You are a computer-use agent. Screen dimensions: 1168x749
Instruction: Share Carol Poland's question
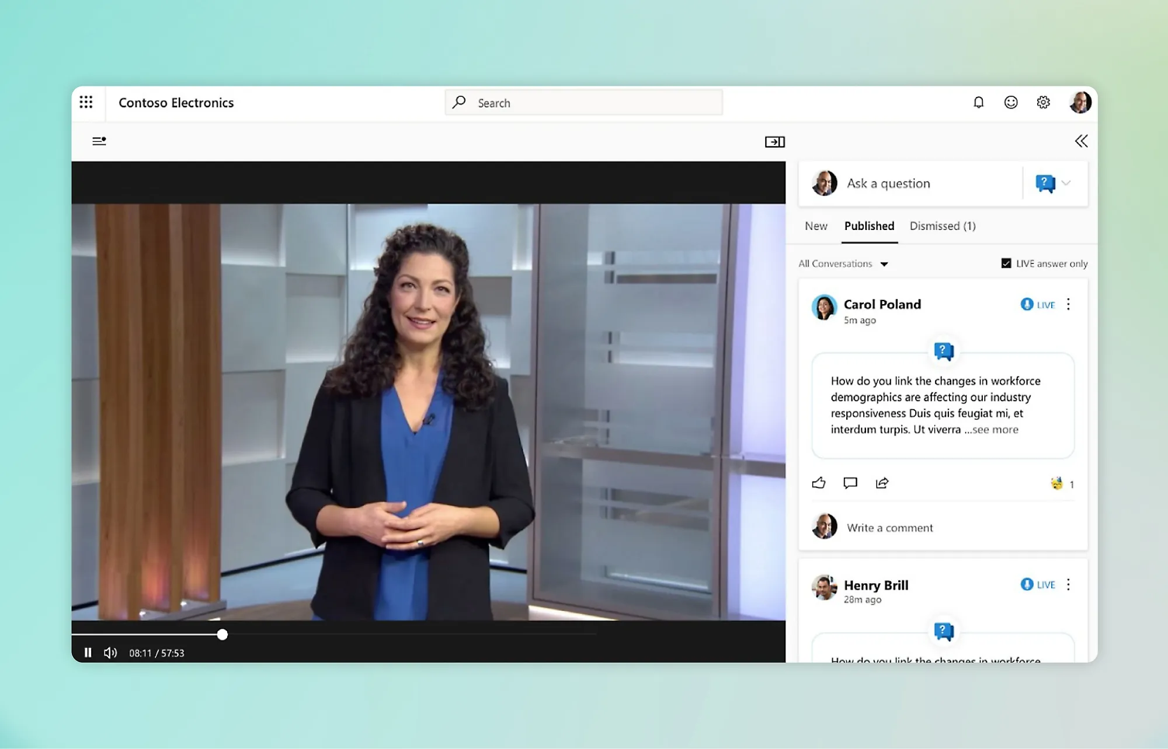pos(882,483)
